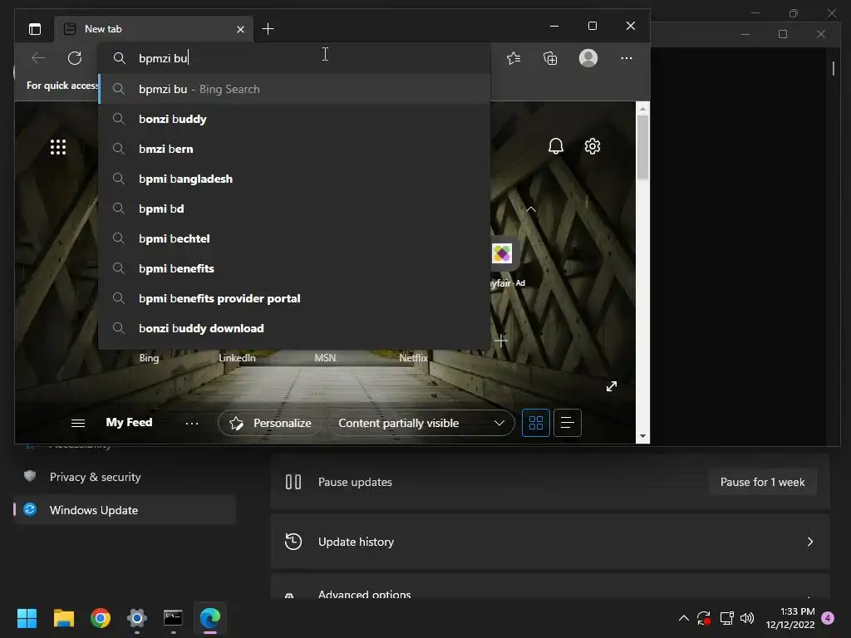Switch feed to grid layout view
851x638 pixels.
[536, 423]
